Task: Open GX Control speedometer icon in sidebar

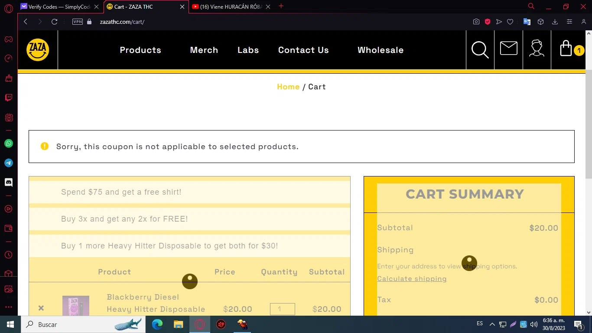Action: tap(9, 59)
